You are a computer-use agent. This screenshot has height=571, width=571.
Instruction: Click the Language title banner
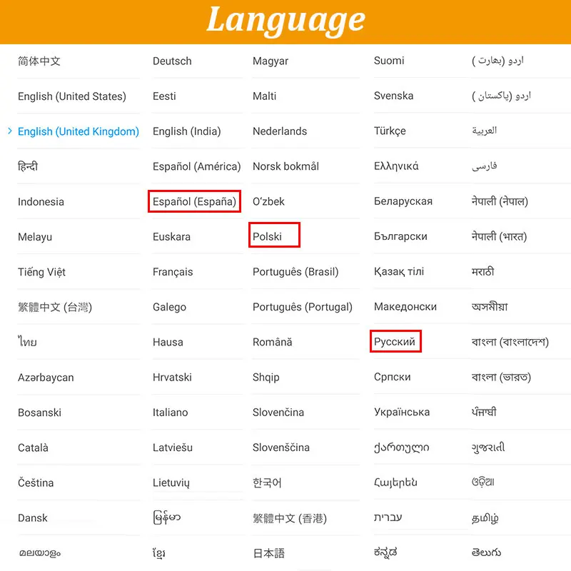(285, 21)
